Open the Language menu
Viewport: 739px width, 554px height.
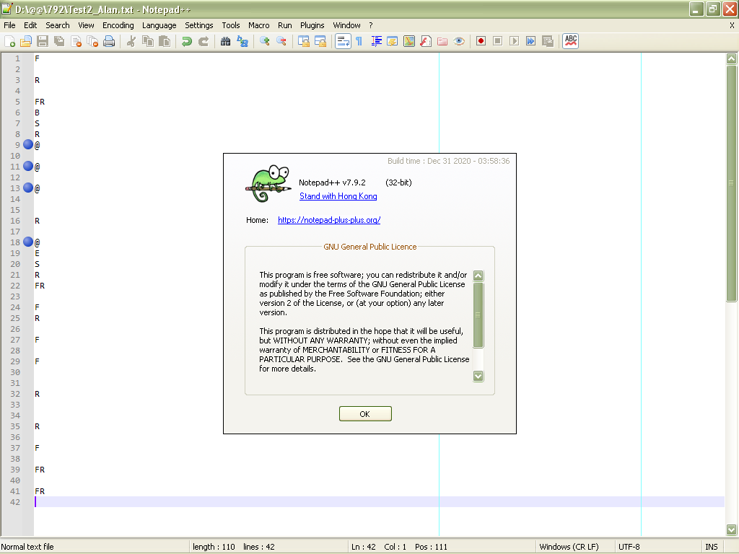pyautogui.click(x=159, y=25)
